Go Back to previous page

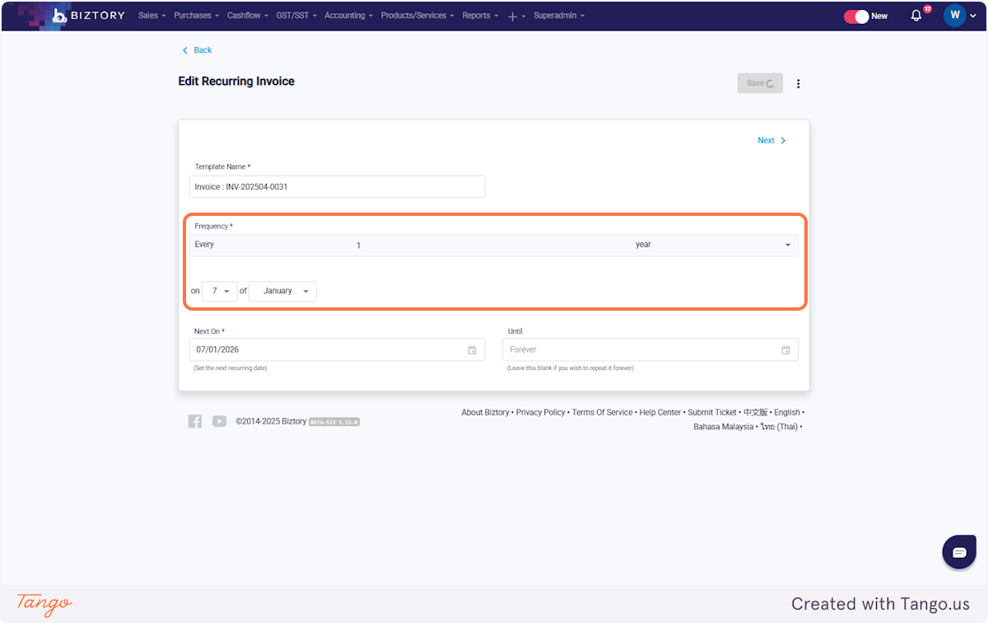click(x=197, y=50)
